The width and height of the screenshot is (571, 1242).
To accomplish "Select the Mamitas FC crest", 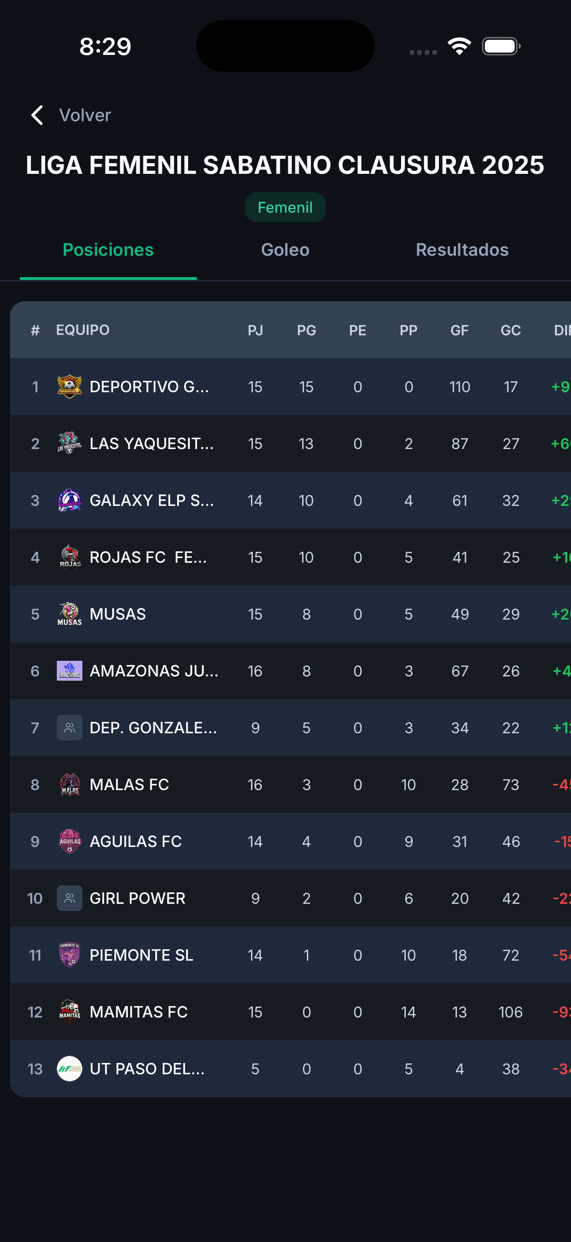I will (70, 1012).
